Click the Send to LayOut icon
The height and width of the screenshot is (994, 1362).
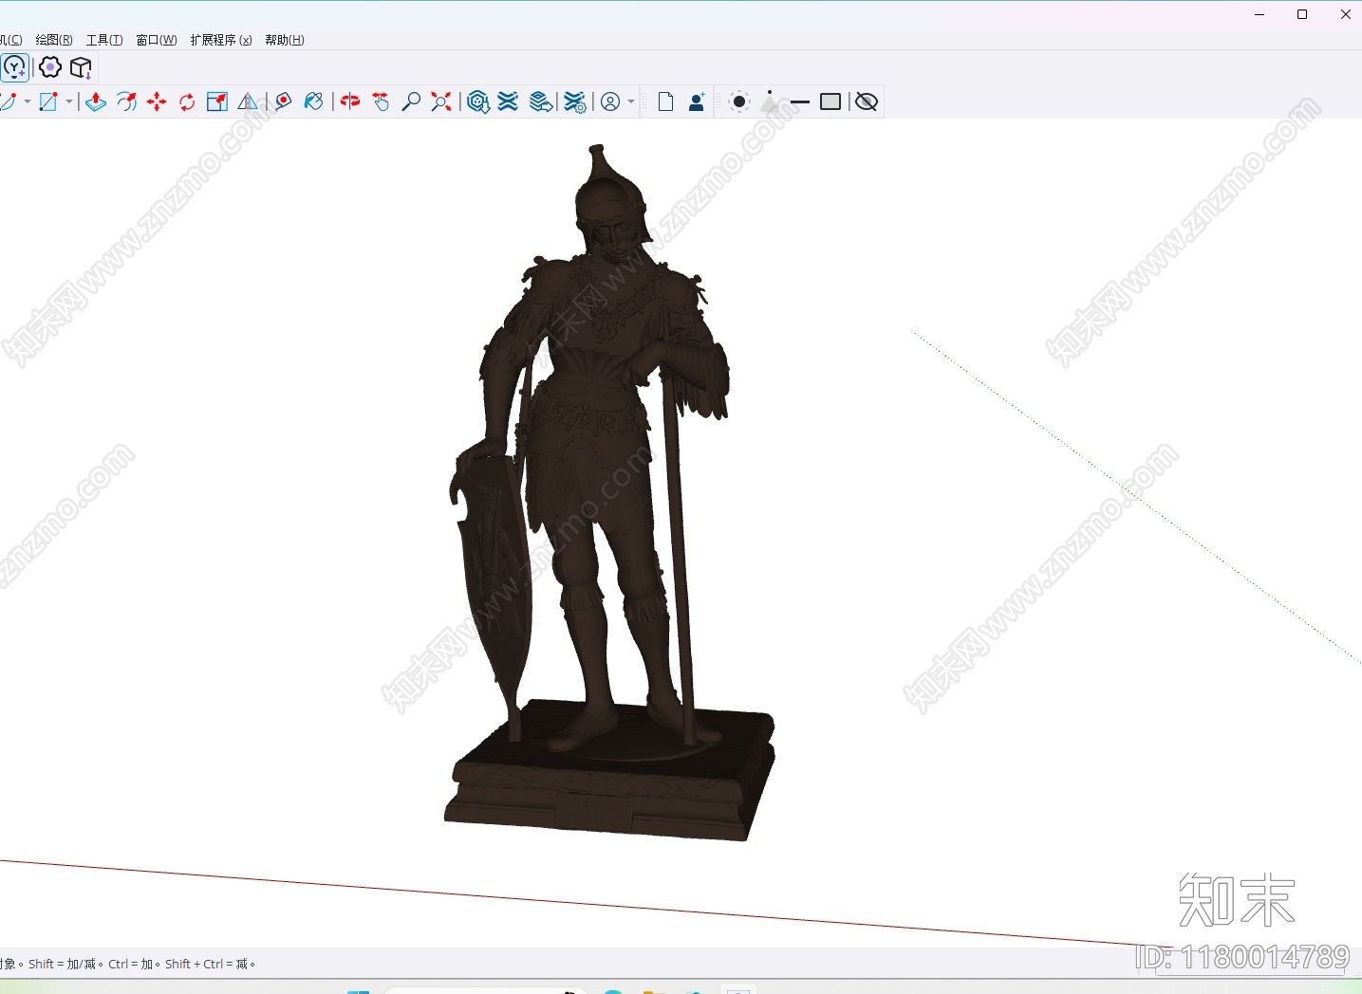click(x=541, y=101)
